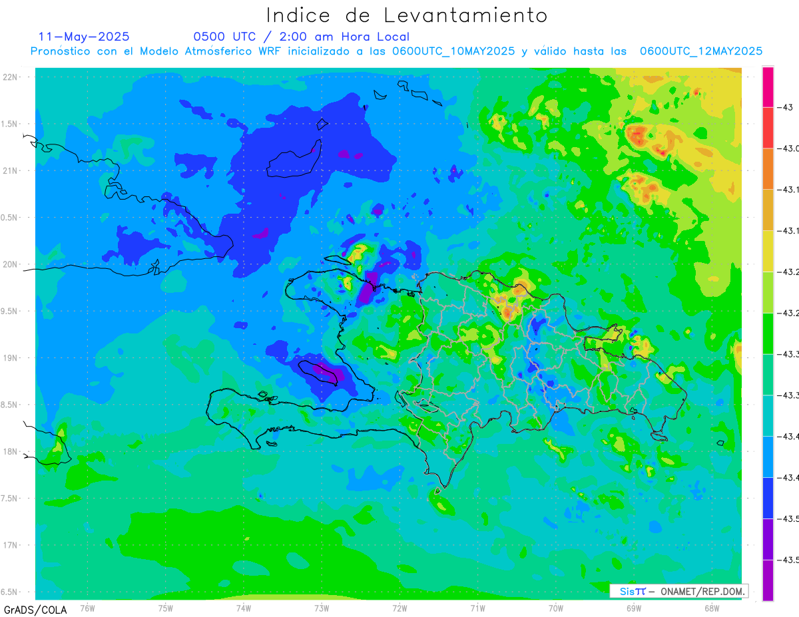799x617 pixels.
Task: Pick the violet swatch above the bottom purple
Action: pyautogui.click(x=768, y=539)
